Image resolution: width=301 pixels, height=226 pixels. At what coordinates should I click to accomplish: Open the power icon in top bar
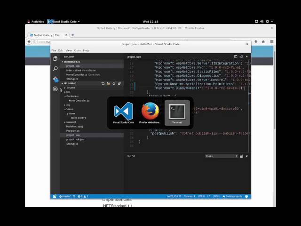[x=268, y=21]
